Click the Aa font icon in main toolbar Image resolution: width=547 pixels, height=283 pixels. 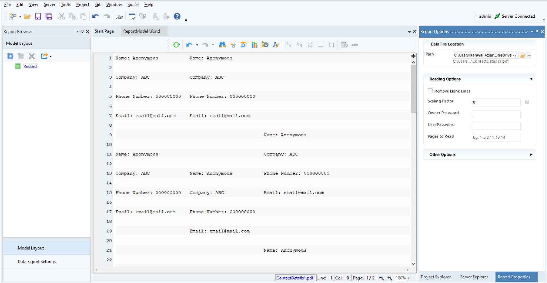(x=119, y=17)
